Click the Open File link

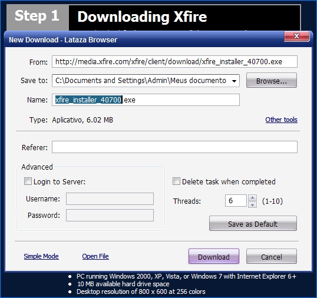pyautogui.click(x=95, y=256)
